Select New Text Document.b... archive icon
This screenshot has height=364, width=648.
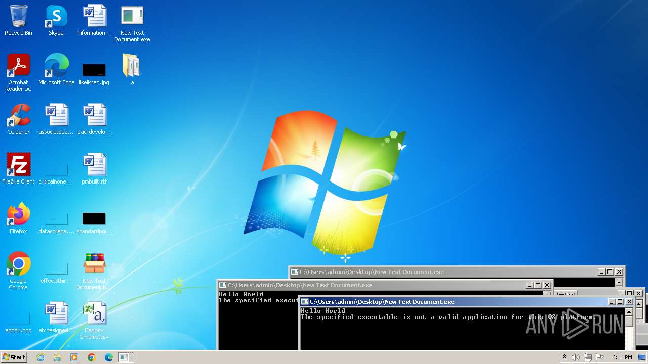[x=94, y=271]
